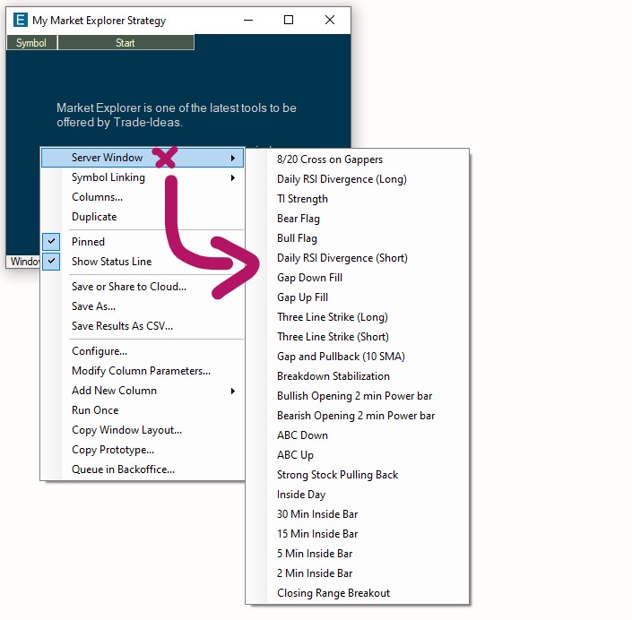Select Three Line Strike (Long)
632x620 pixels.
click(x=332, y=317)
